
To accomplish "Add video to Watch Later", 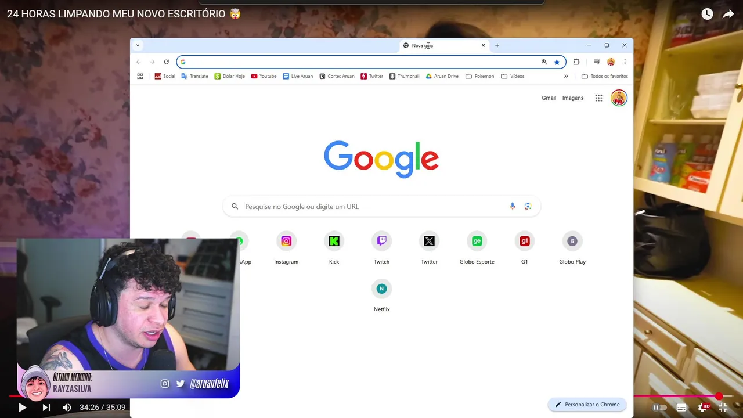I will click(x=707, y=14).
